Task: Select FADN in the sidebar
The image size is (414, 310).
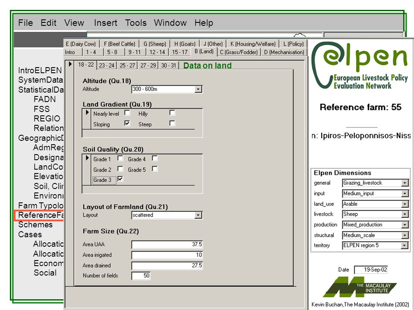Action: (44, 99)
